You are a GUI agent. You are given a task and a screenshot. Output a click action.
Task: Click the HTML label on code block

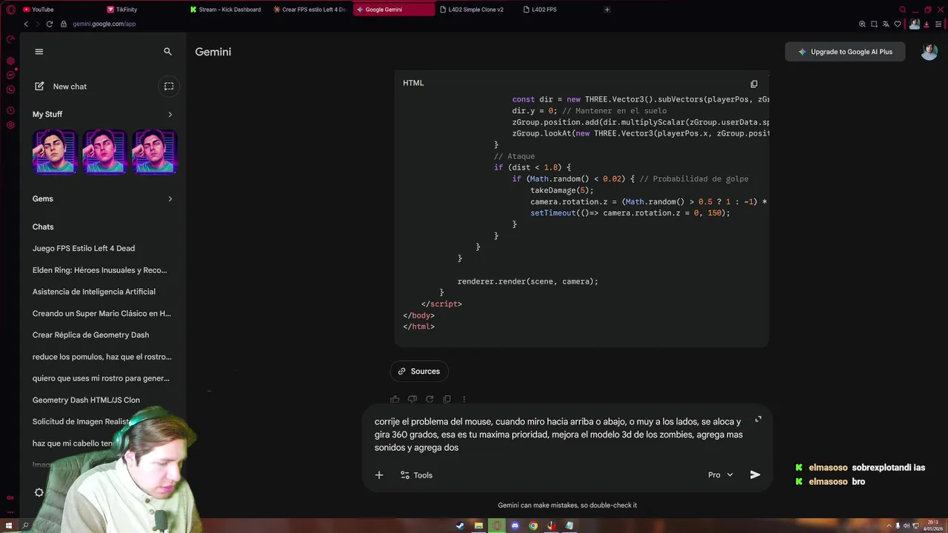point(413,83)
